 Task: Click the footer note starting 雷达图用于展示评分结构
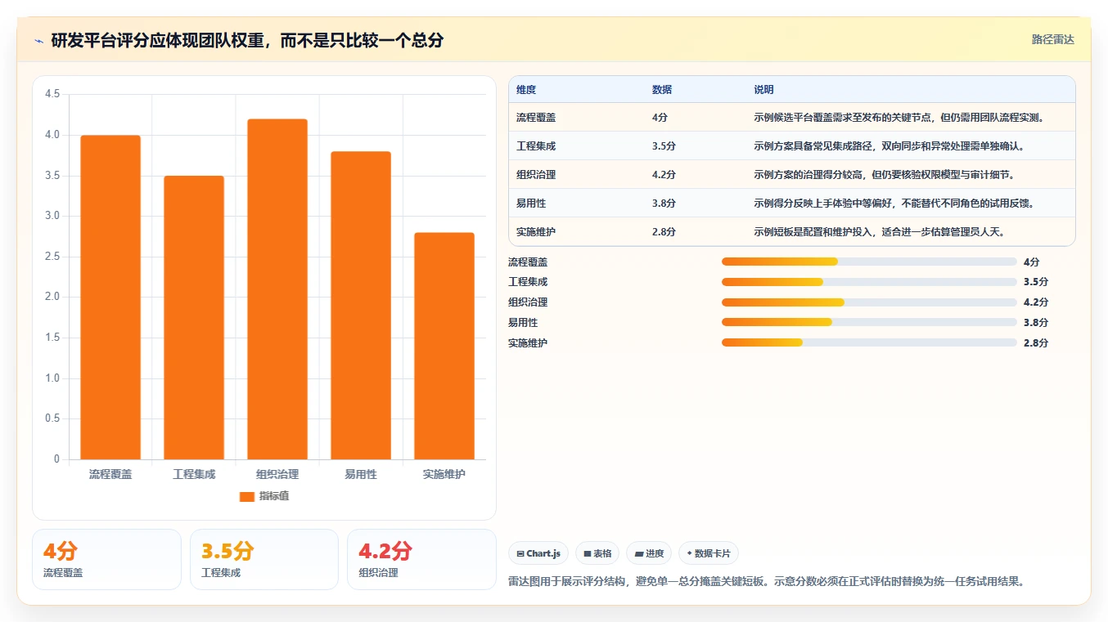(x=767, y=582)
